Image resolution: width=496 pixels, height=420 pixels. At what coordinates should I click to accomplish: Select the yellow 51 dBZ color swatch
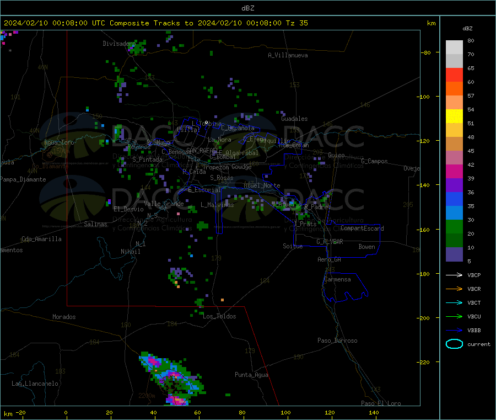point(454,116)
